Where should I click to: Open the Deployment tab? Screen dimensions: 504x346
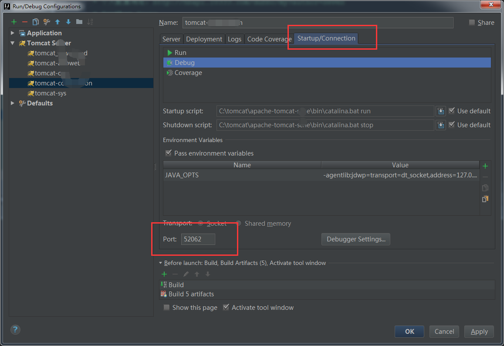pyautogui.click(x=204, y=39)
